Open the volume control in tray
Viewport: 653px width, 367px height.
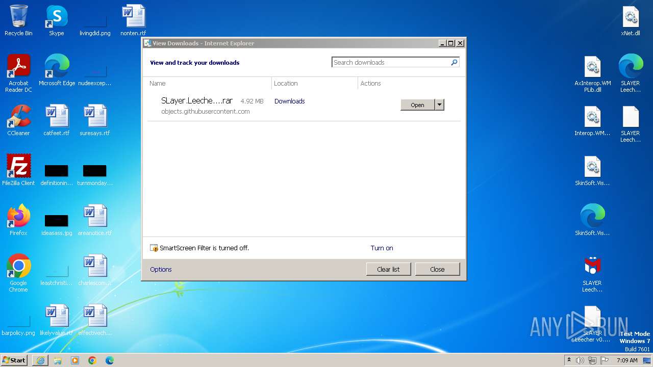coord(580,360)
